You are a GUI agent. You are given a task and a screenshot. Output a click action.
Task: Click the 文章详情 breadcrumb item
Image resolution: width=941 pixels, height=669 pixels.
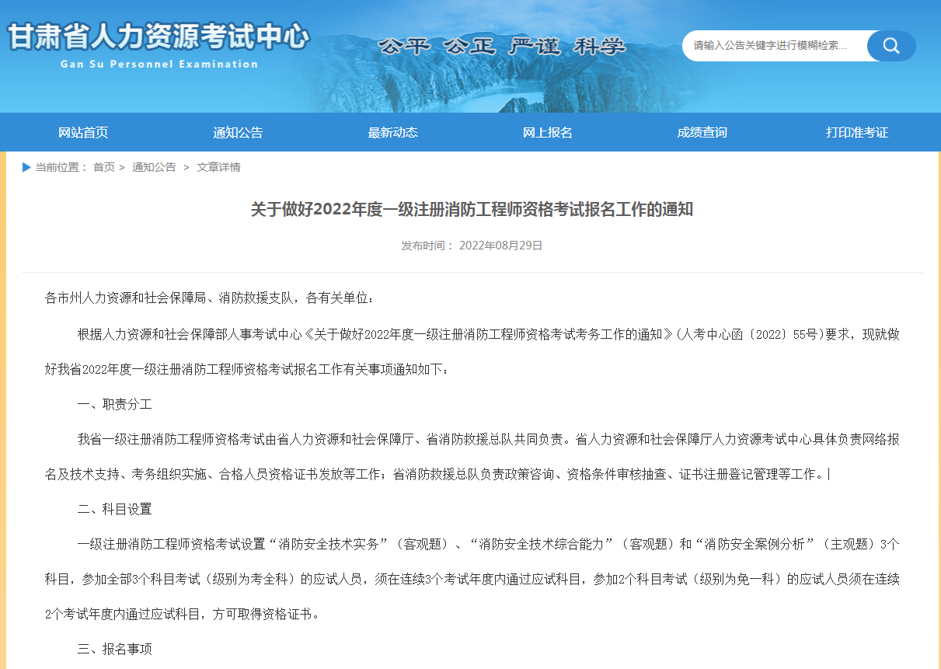(x=218, y=167)
